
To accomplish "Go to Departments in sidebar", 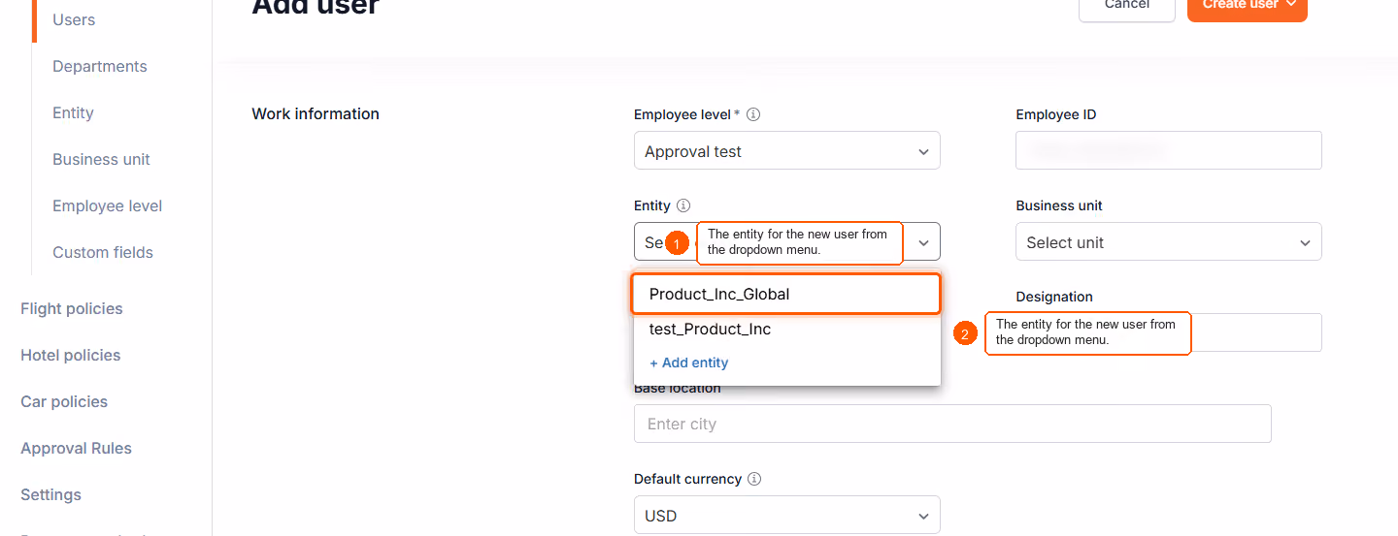I will point(100,66).
